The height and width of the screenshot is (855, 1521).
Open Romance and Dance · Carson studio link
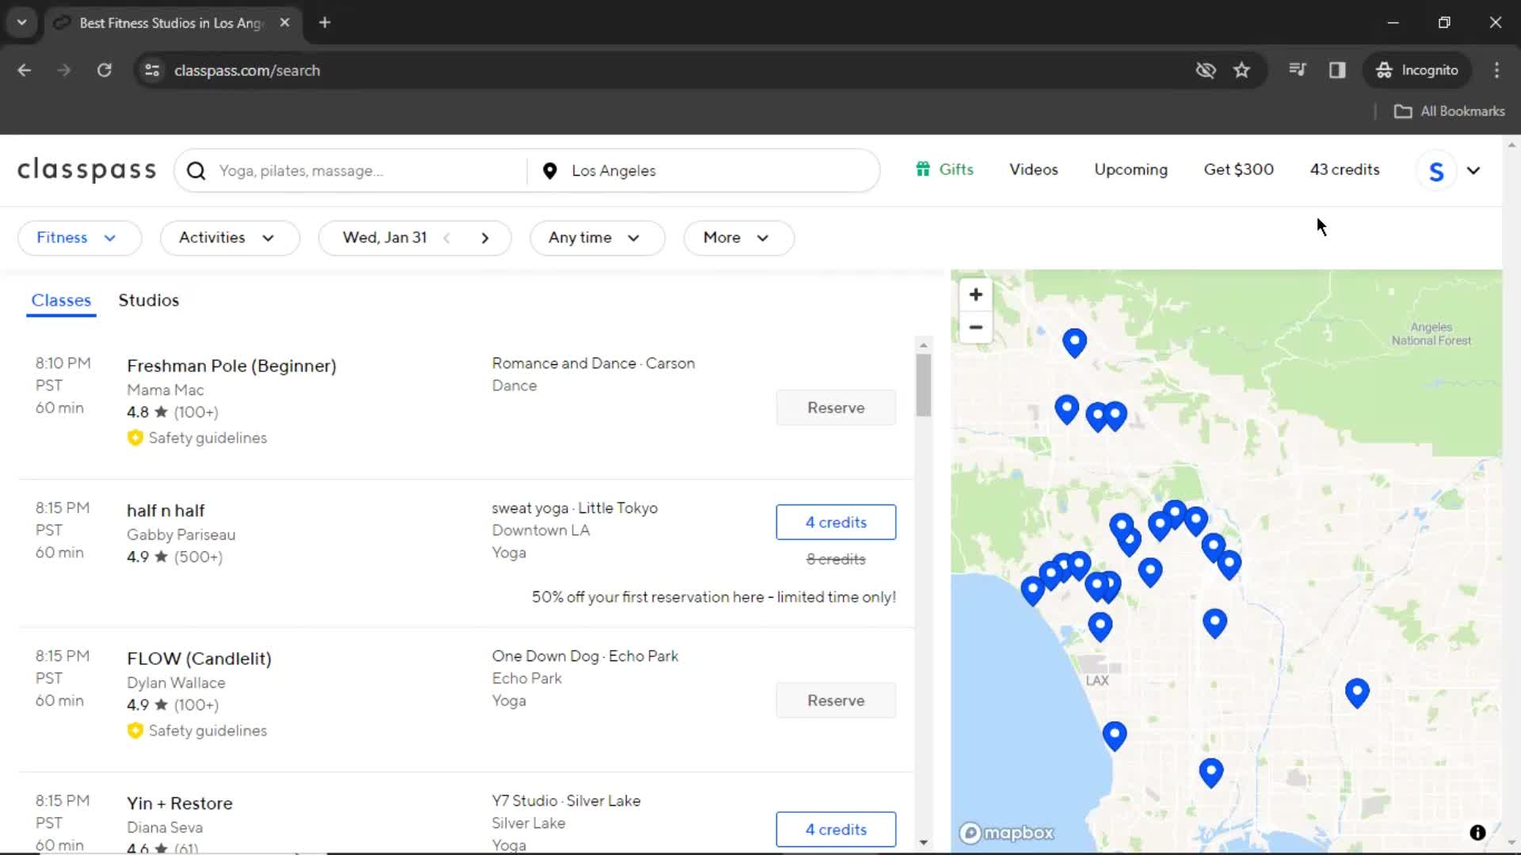tap(593, 363)
